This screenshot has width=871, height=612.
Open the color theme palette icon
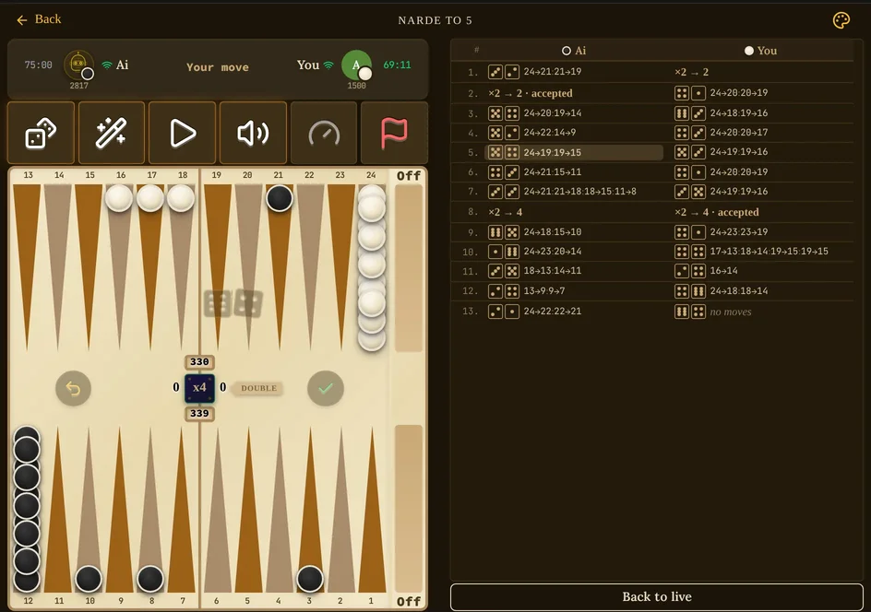pyautogui.click(x=841, y=20)
